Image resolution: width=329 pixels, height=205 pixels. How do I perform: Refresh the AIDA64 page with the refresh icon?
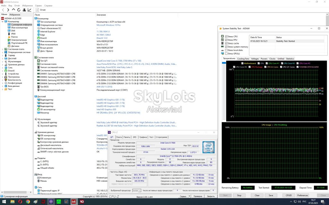click(19, 10)
